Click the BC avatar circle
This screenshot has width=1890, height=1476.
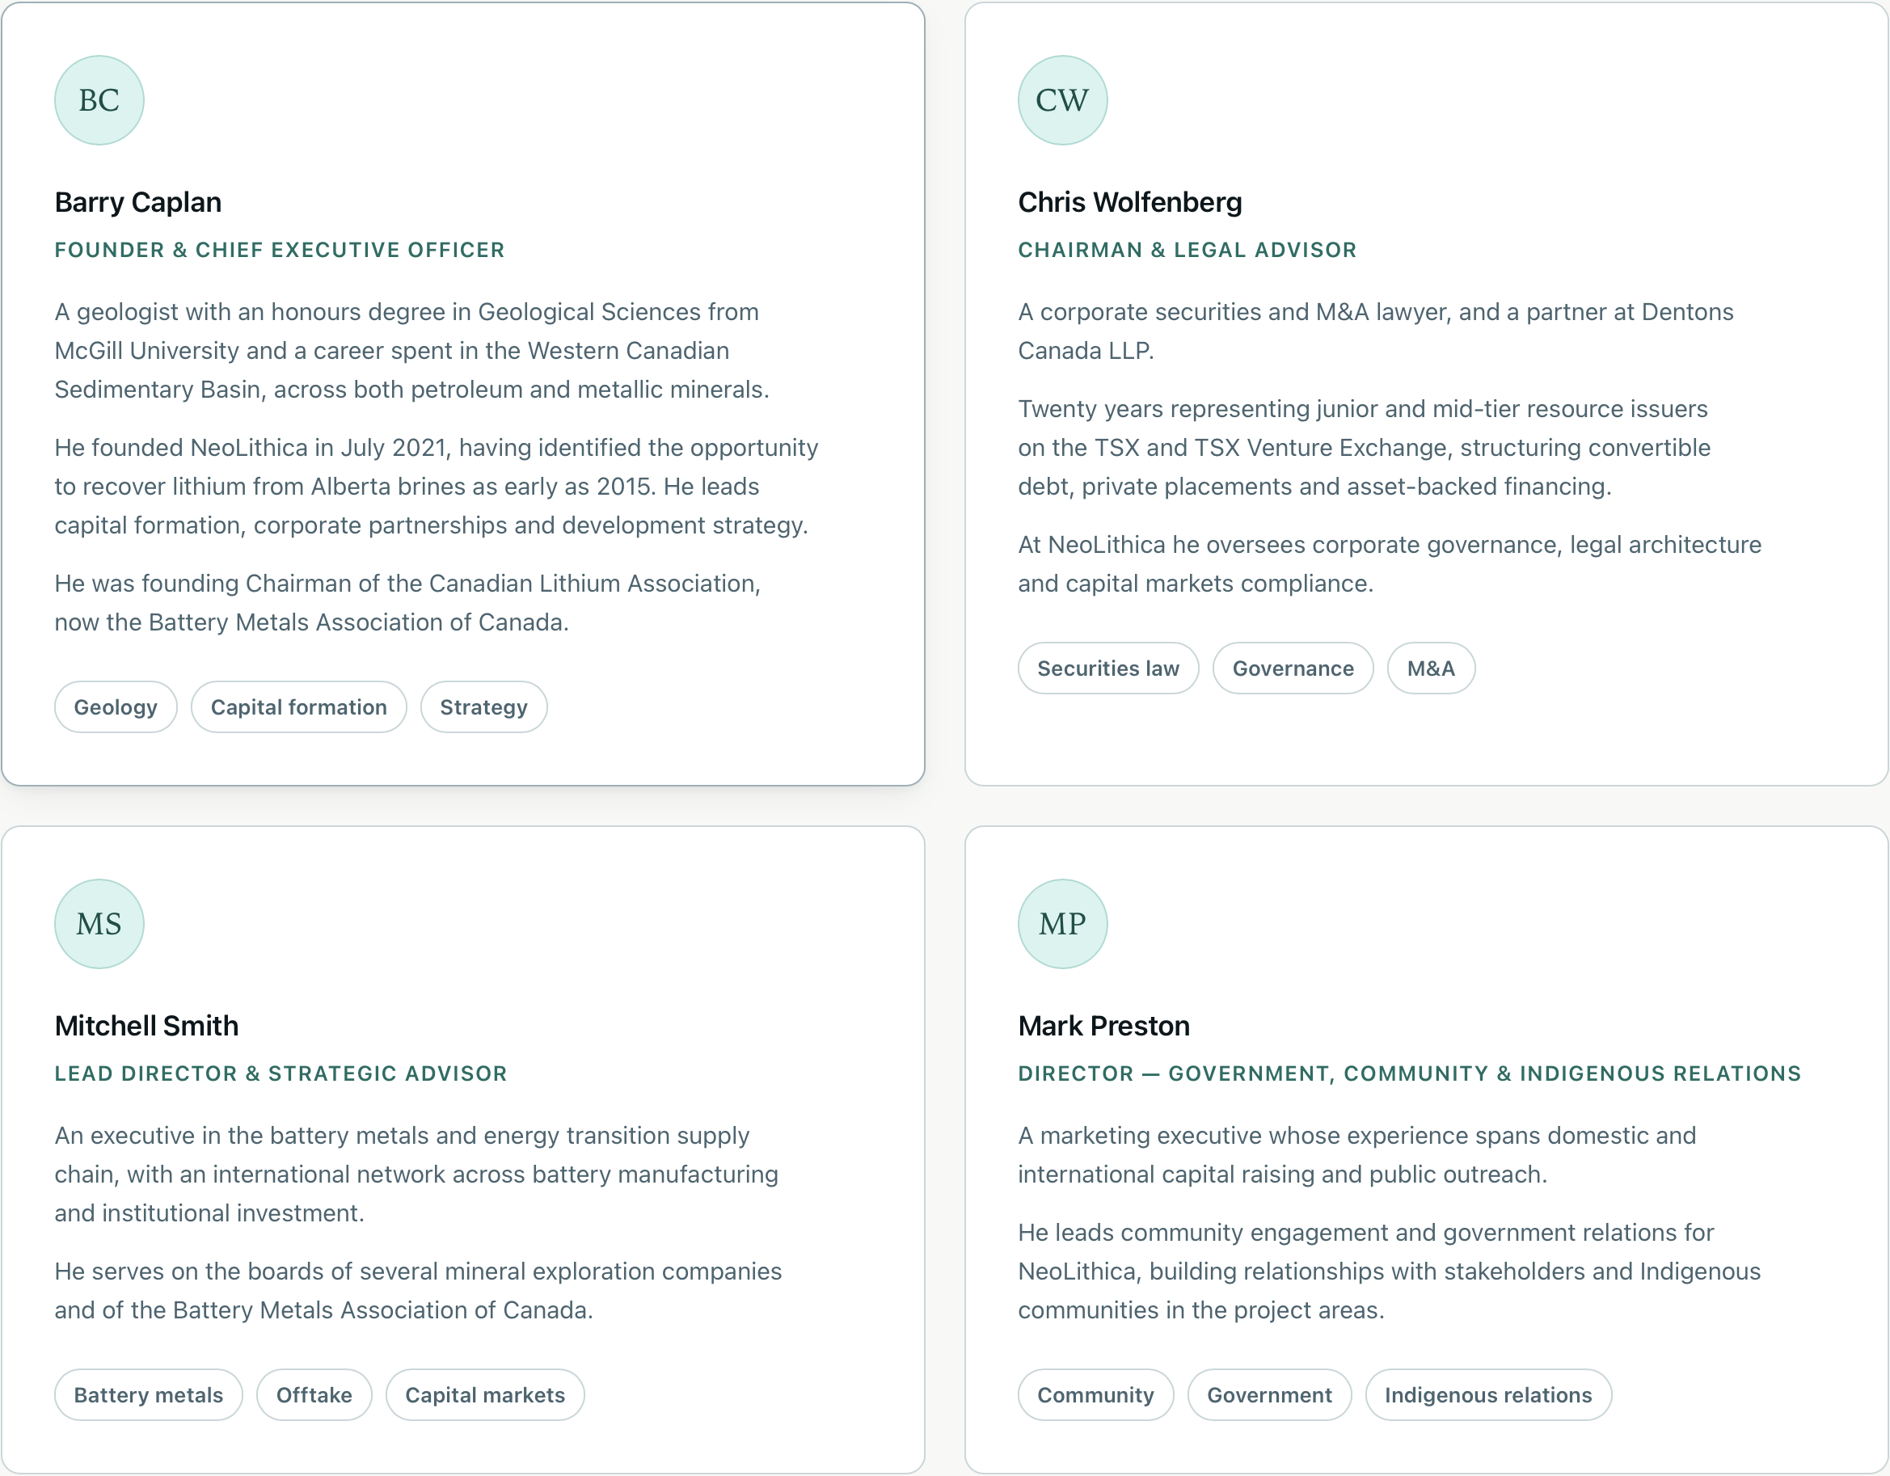[99, 100]
